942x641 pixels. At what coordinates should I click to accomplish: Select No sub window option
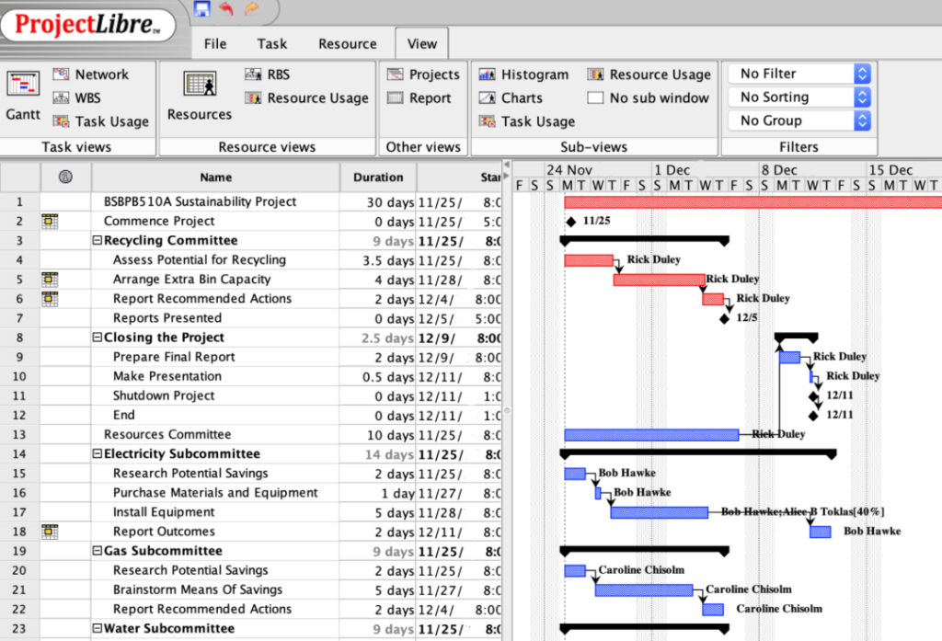click(x=649, y=97)
